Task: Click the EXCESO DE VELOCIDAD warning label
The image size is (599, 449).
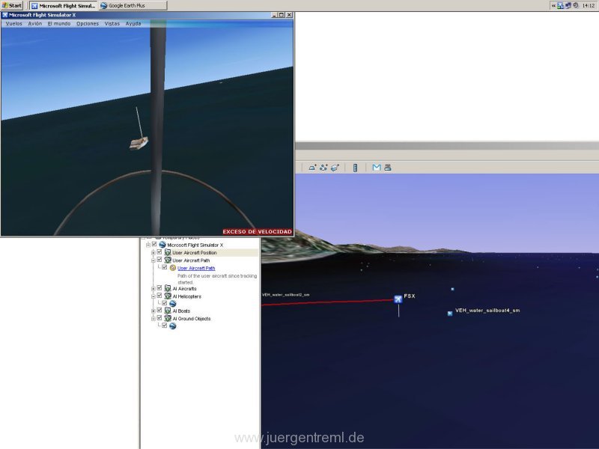Action: pos(257,231)
